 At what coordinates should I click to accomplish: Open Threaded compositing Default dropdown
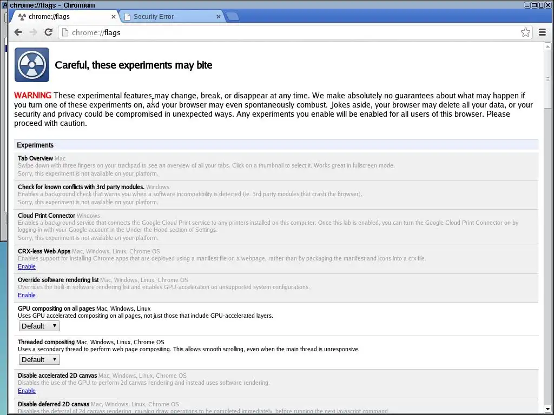[39, 359]
